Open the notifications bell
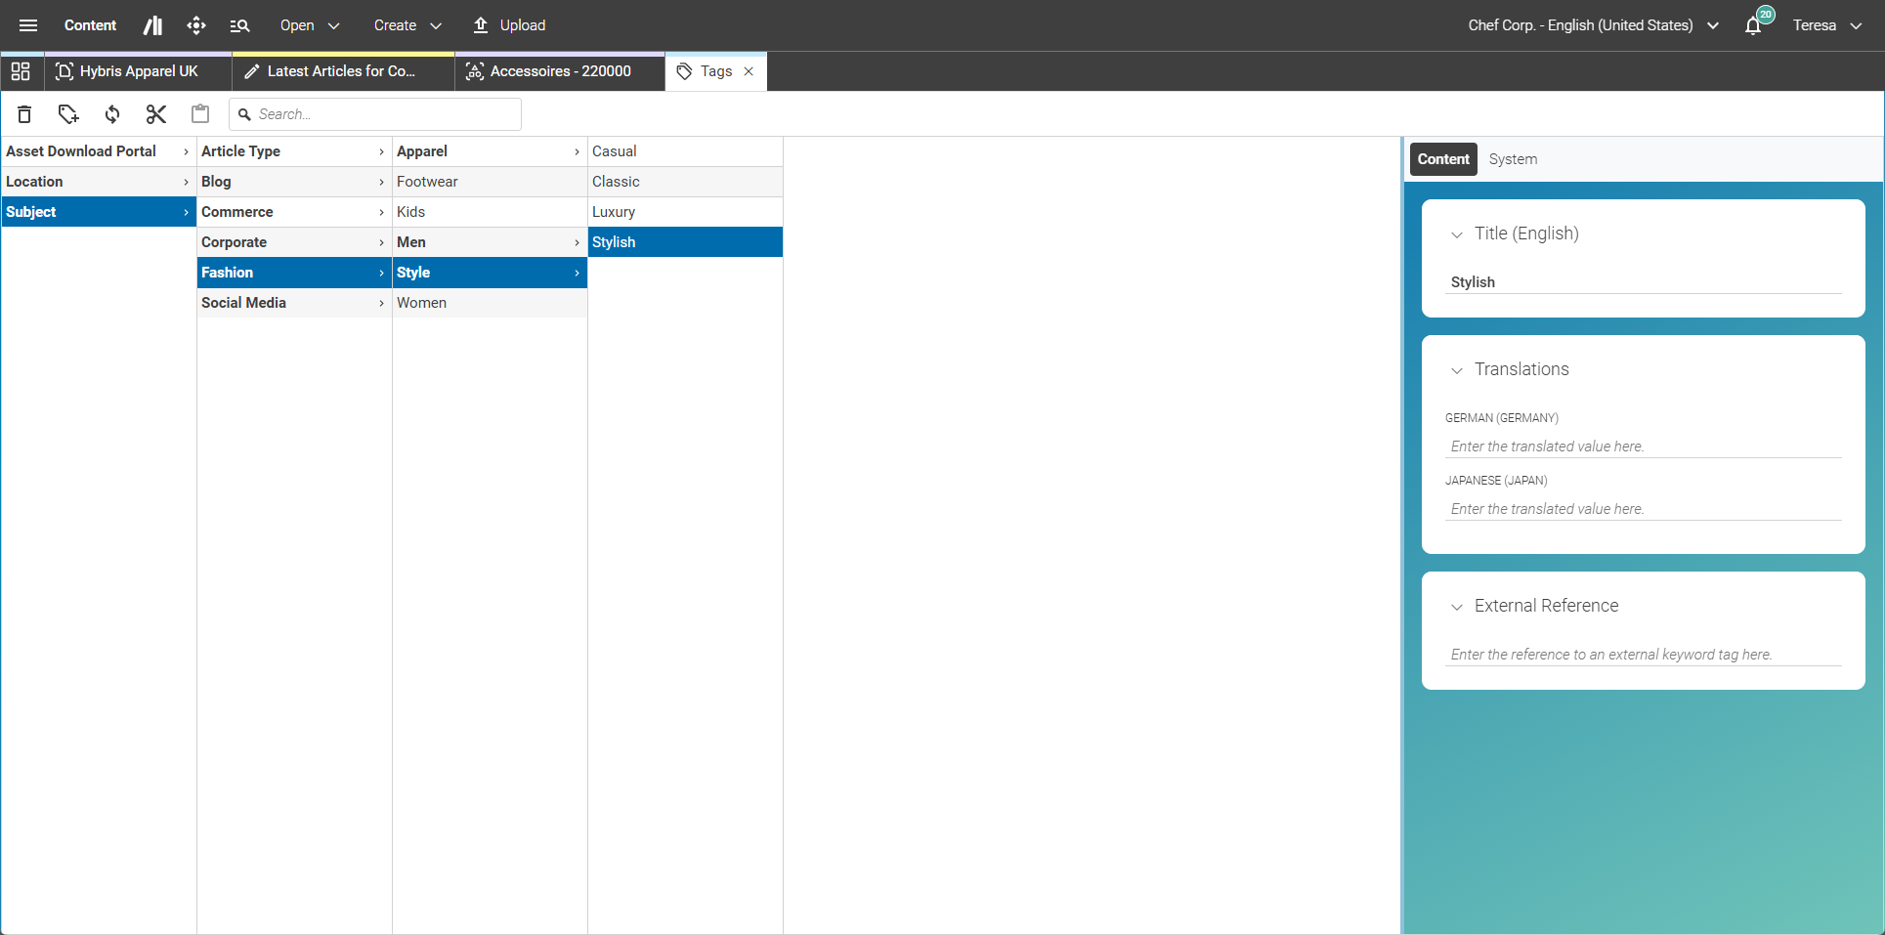 point(1753,25)
